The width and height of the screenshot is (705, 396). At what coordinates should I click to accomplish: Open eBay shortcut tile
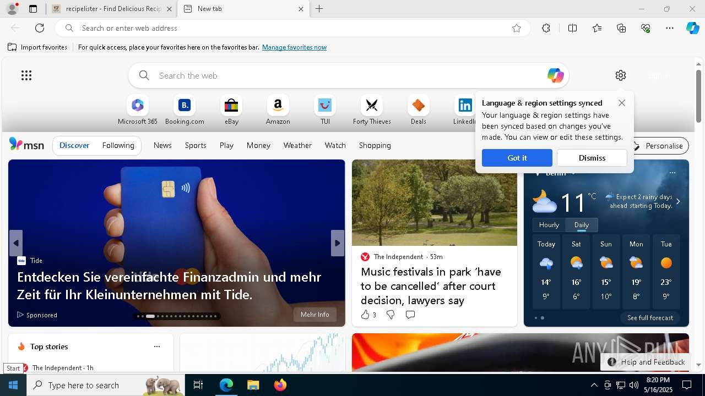click(231, 110)
